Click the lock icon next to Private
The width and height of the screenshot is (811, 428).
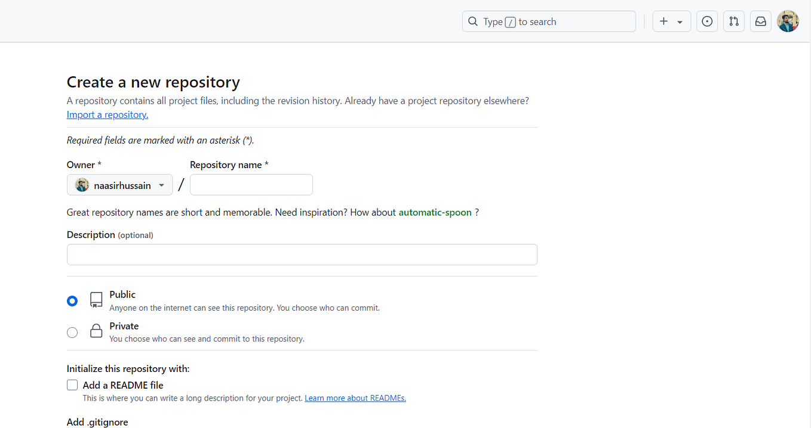pyautogui.click(x=96, y=331)
